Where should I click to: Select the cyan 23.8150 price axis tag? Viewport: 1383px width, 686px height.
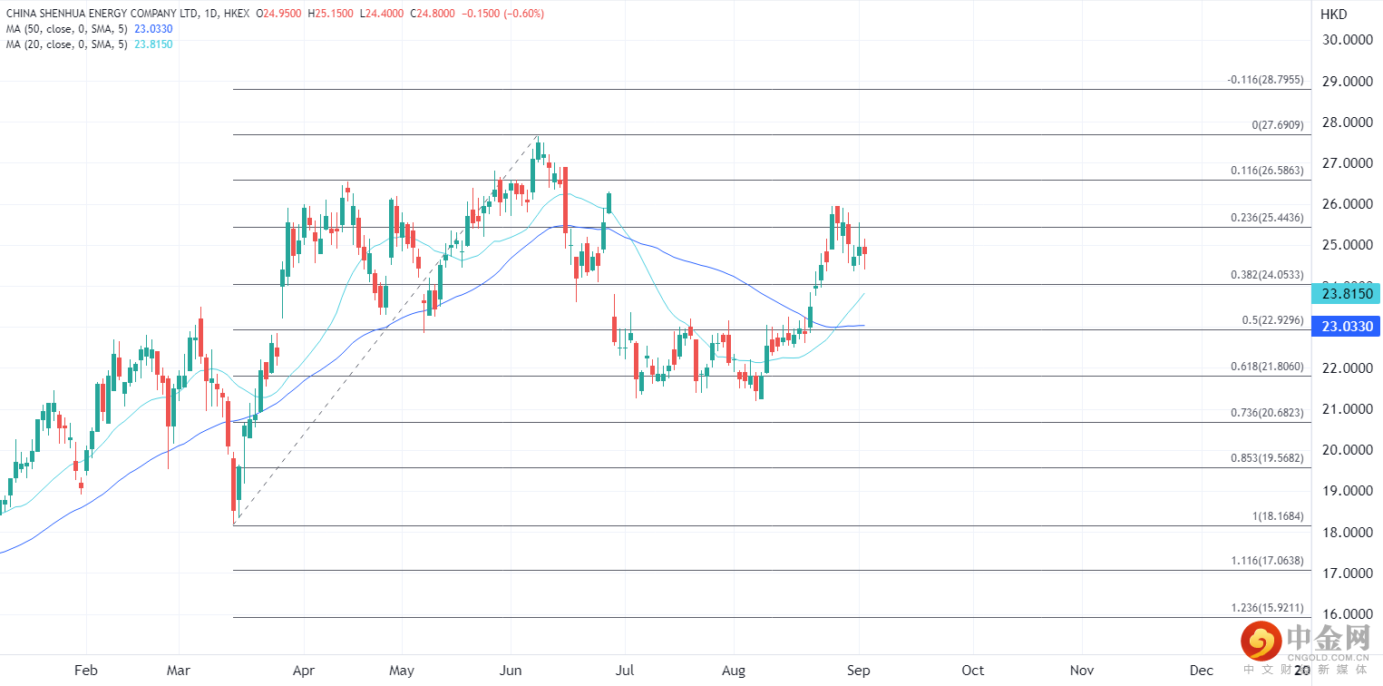[x=1346, y=294]
